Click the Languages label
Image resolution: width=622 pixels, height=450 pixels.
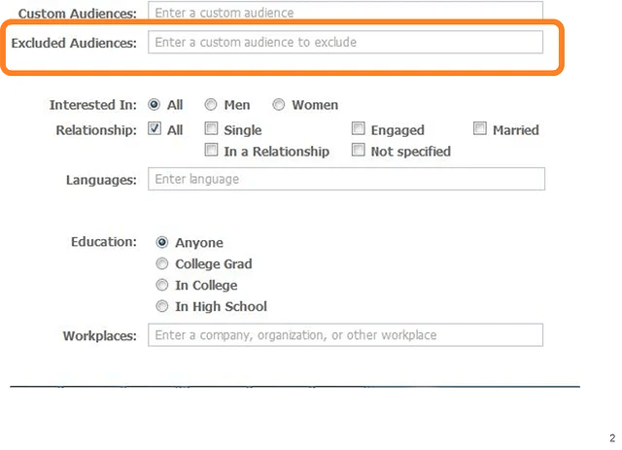(101, 180)
